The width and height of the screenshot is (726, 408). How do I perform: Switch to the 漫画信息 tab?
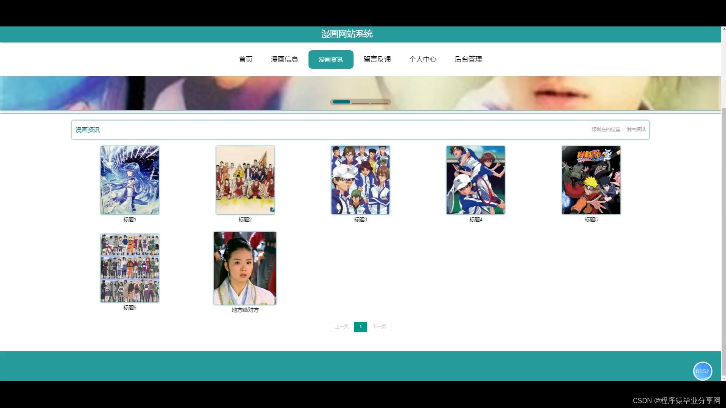coord(284,59)
